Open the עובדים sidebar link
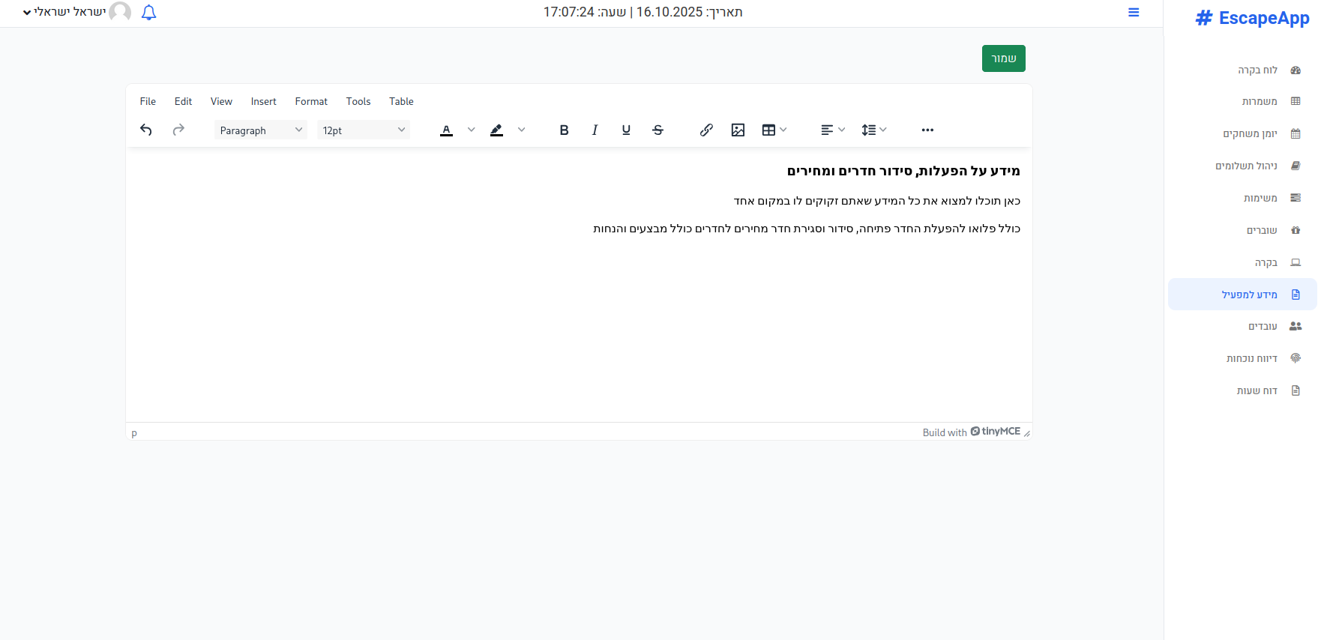This screenshot has width=1318, height=640. pyautogui.click(x=1263, y=327)
